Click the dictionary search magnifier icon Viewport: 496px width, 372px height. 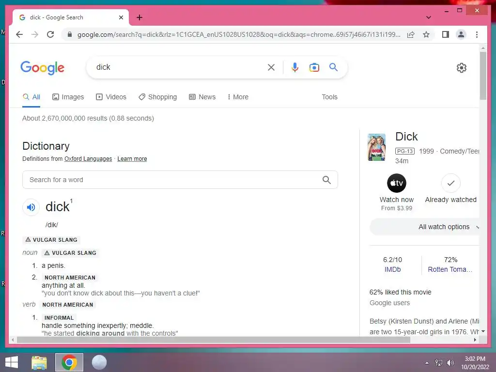point(326,180)
